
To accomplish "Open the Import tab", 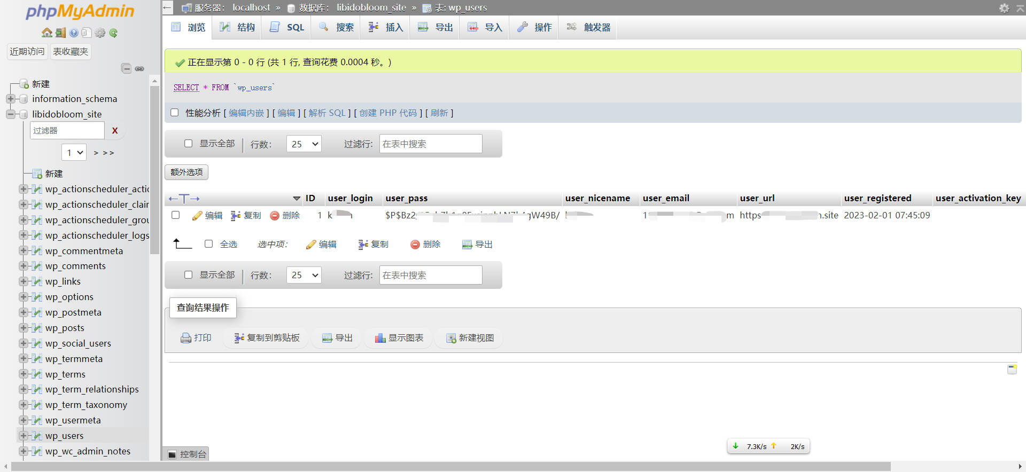I will [485, 27].
